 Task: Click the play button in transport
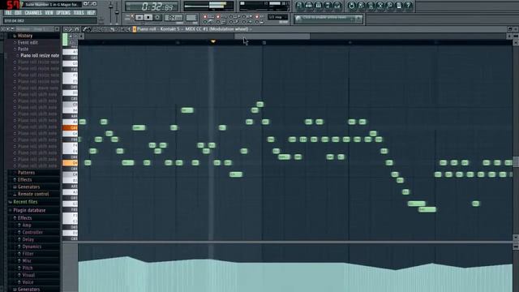click(139, 17)
